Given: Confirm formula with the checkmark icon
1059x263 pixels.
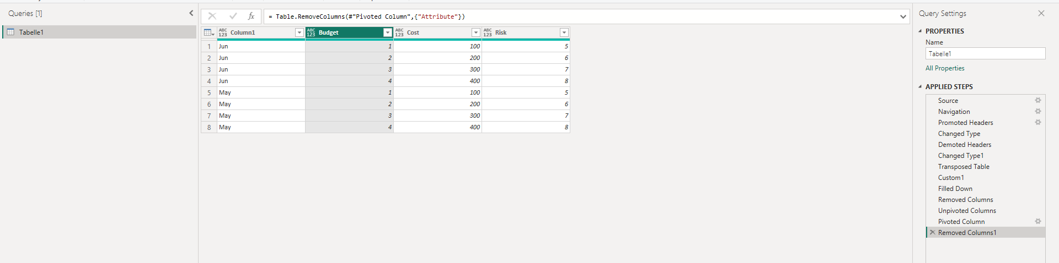Looking at the screenshot, I should pos(233,17).
